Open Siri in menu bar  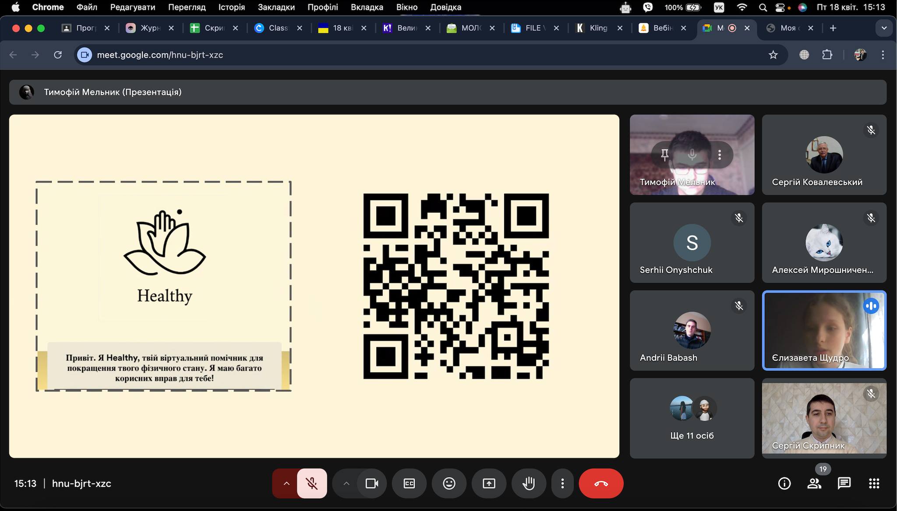point(802,7)
